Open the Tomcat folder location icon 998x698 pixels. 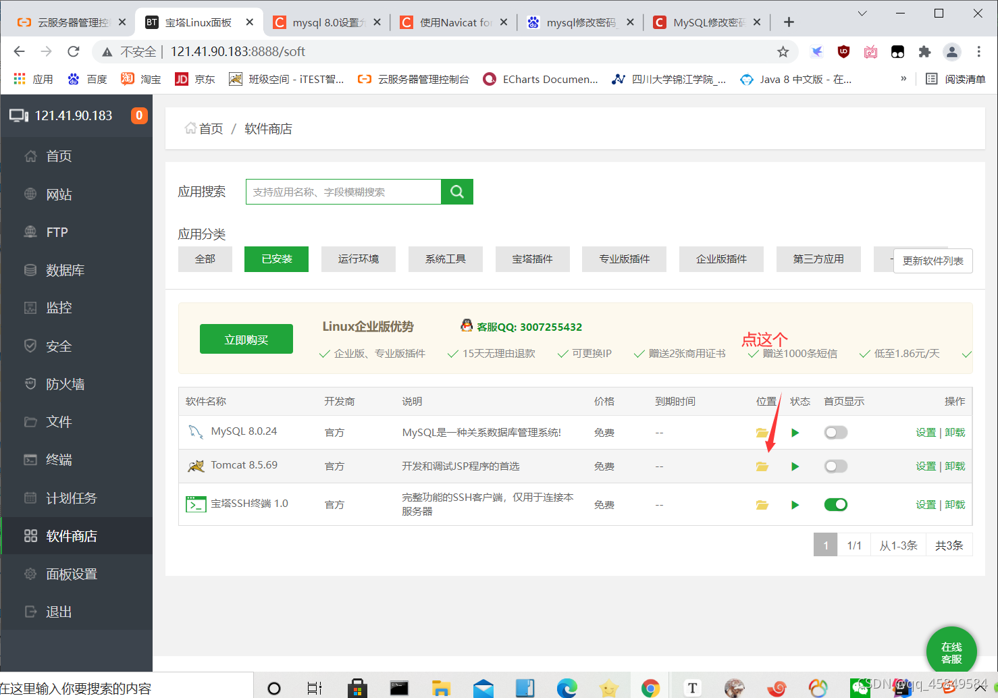(x=762, y=466)
